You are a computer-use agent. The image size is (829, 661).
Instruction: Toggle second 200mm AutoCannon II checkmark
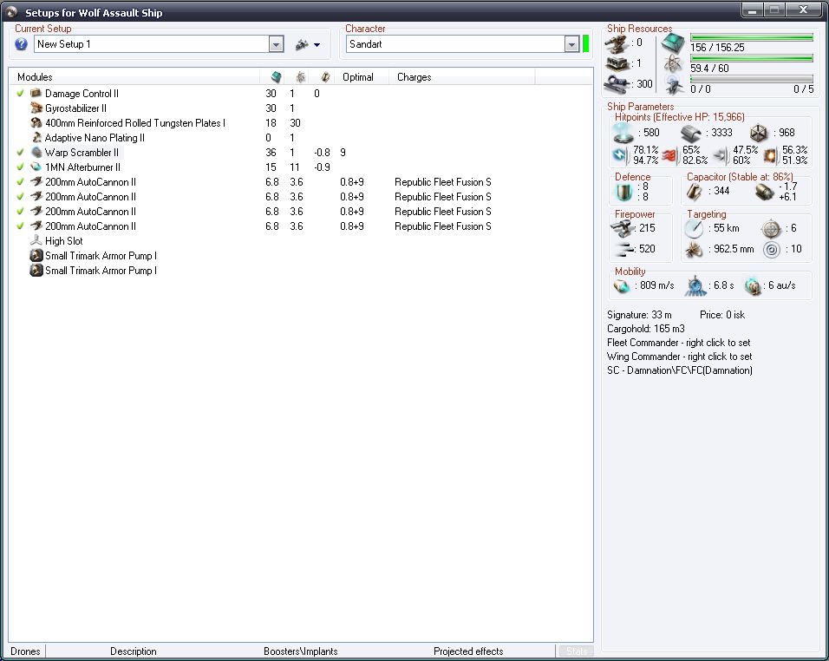pos(20,197)
